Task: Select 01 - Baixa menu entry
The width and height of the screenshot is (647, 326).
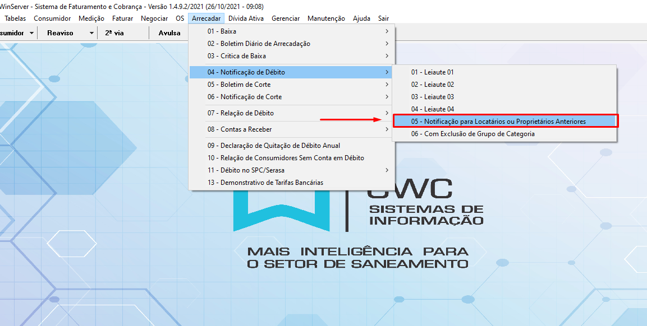Action: (x=292, y=31)
